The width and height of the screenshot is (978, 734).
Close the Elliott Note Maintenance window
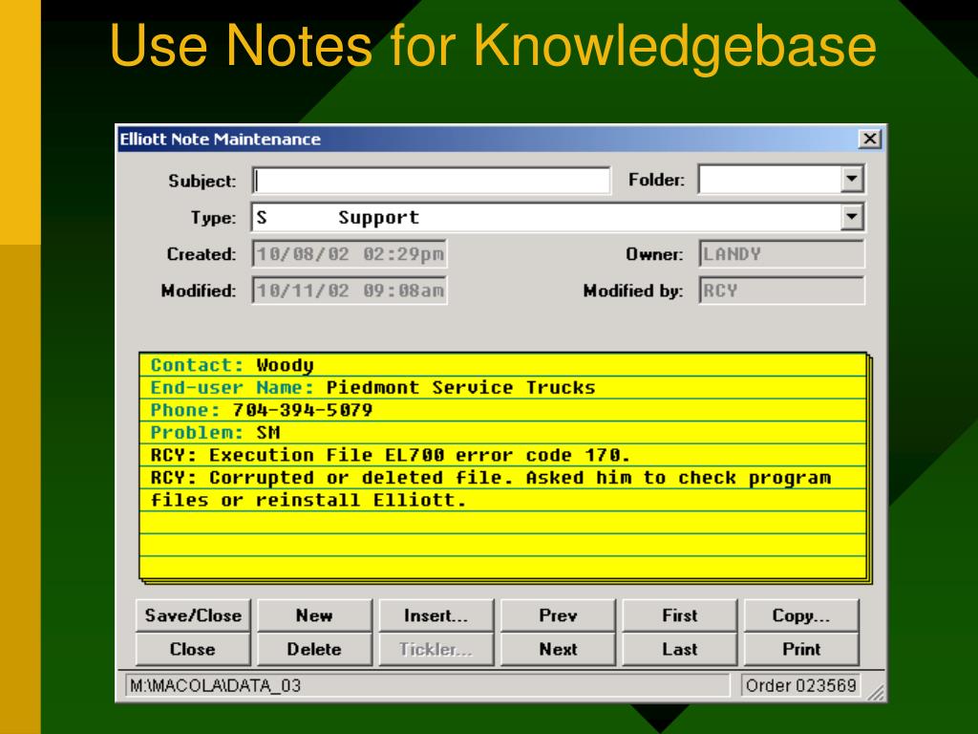869,139
